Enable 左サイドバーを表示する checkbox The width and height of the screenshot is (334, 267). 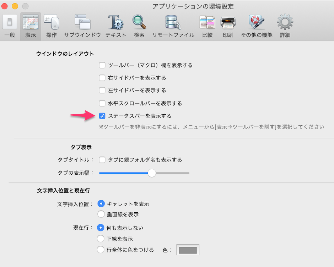(102, 90)
